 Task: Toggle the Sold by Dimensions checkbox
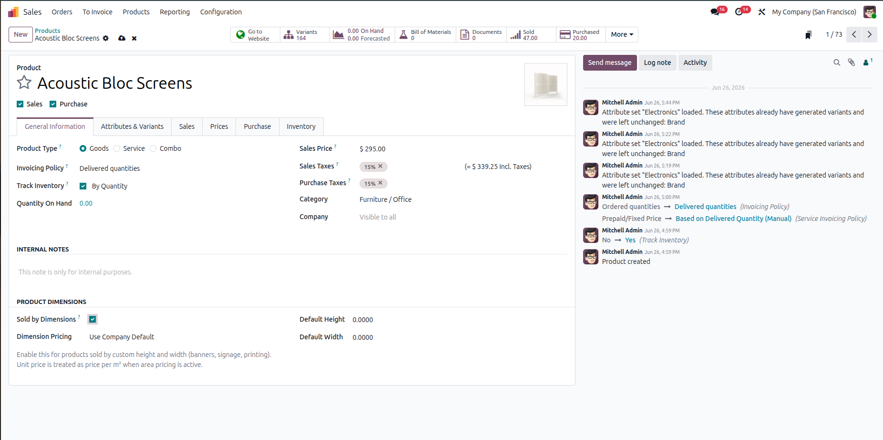tap(92, 319)
